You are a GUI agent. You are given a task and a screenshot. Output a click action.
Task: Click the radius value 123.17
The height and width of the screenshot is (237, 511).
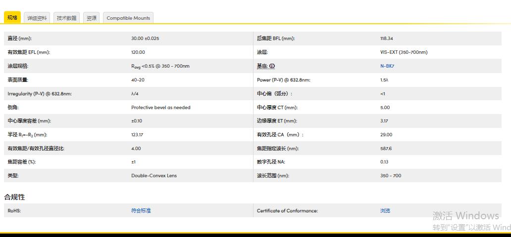pos(137,135)
